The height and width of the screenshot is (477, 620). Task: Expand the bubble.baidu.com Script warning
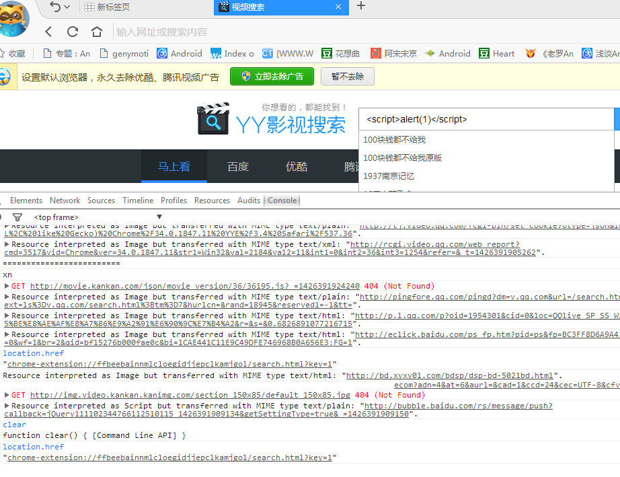pos(7,406)
